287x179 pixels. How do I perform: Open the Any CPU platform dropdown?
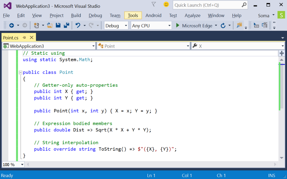pos(170,25)
